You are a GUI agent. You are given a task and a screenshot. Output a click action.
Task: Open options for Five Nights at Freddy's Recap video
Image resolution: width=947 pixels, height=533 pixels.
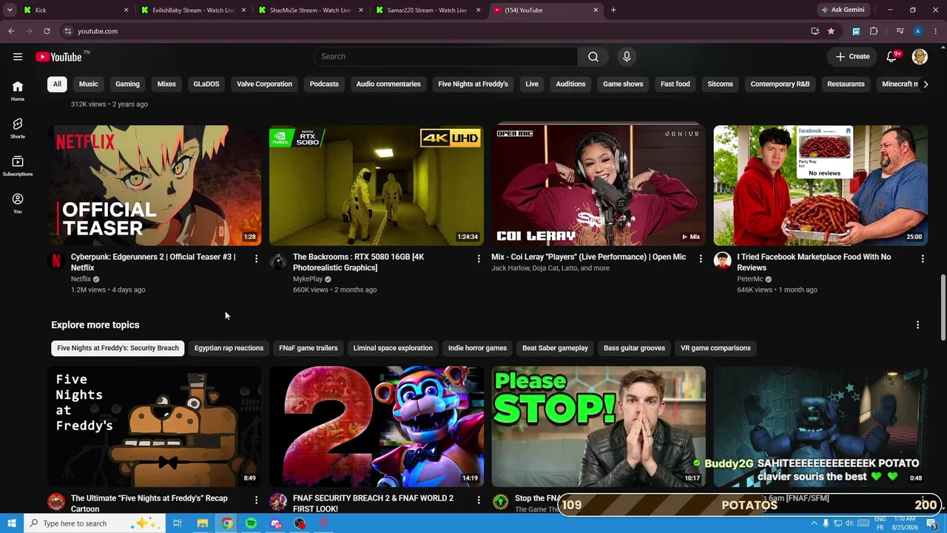click(256, 500)
